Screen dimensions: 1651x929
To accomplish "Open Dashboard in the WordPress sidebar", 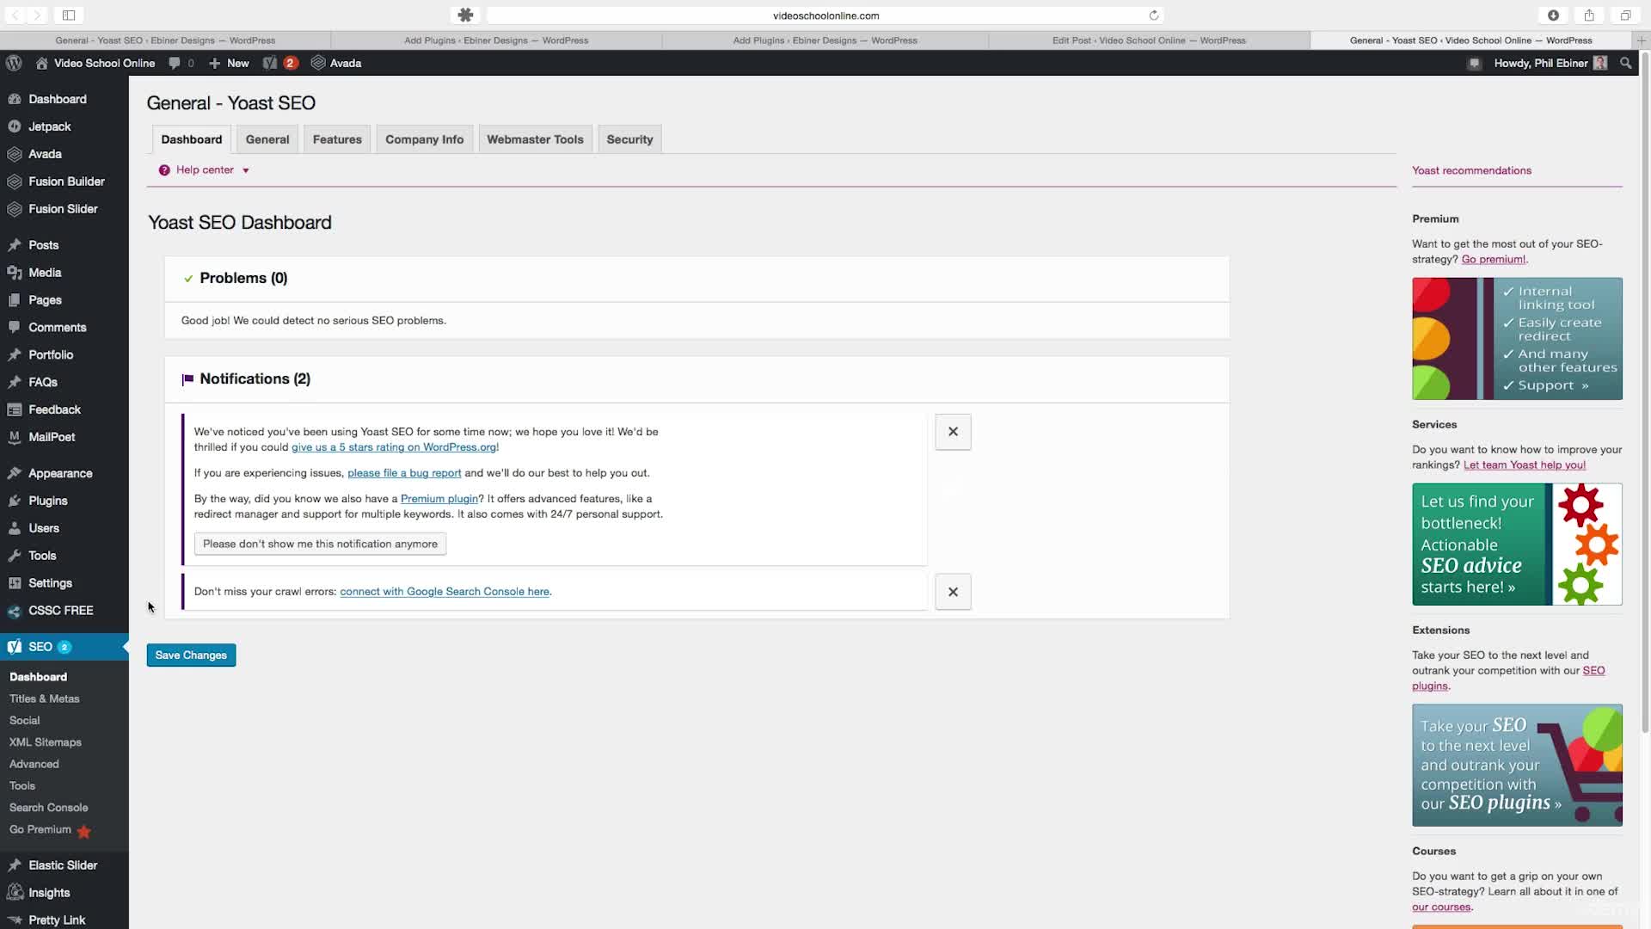I will click(57, 99).
